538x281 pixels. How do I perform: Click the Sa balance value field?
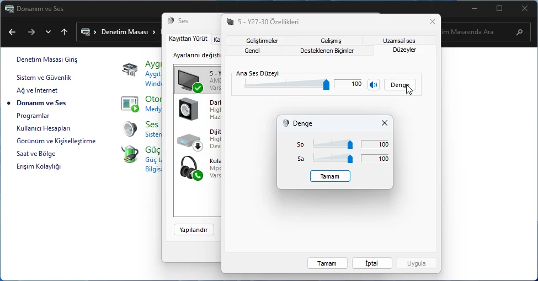[x=375, y=159]
